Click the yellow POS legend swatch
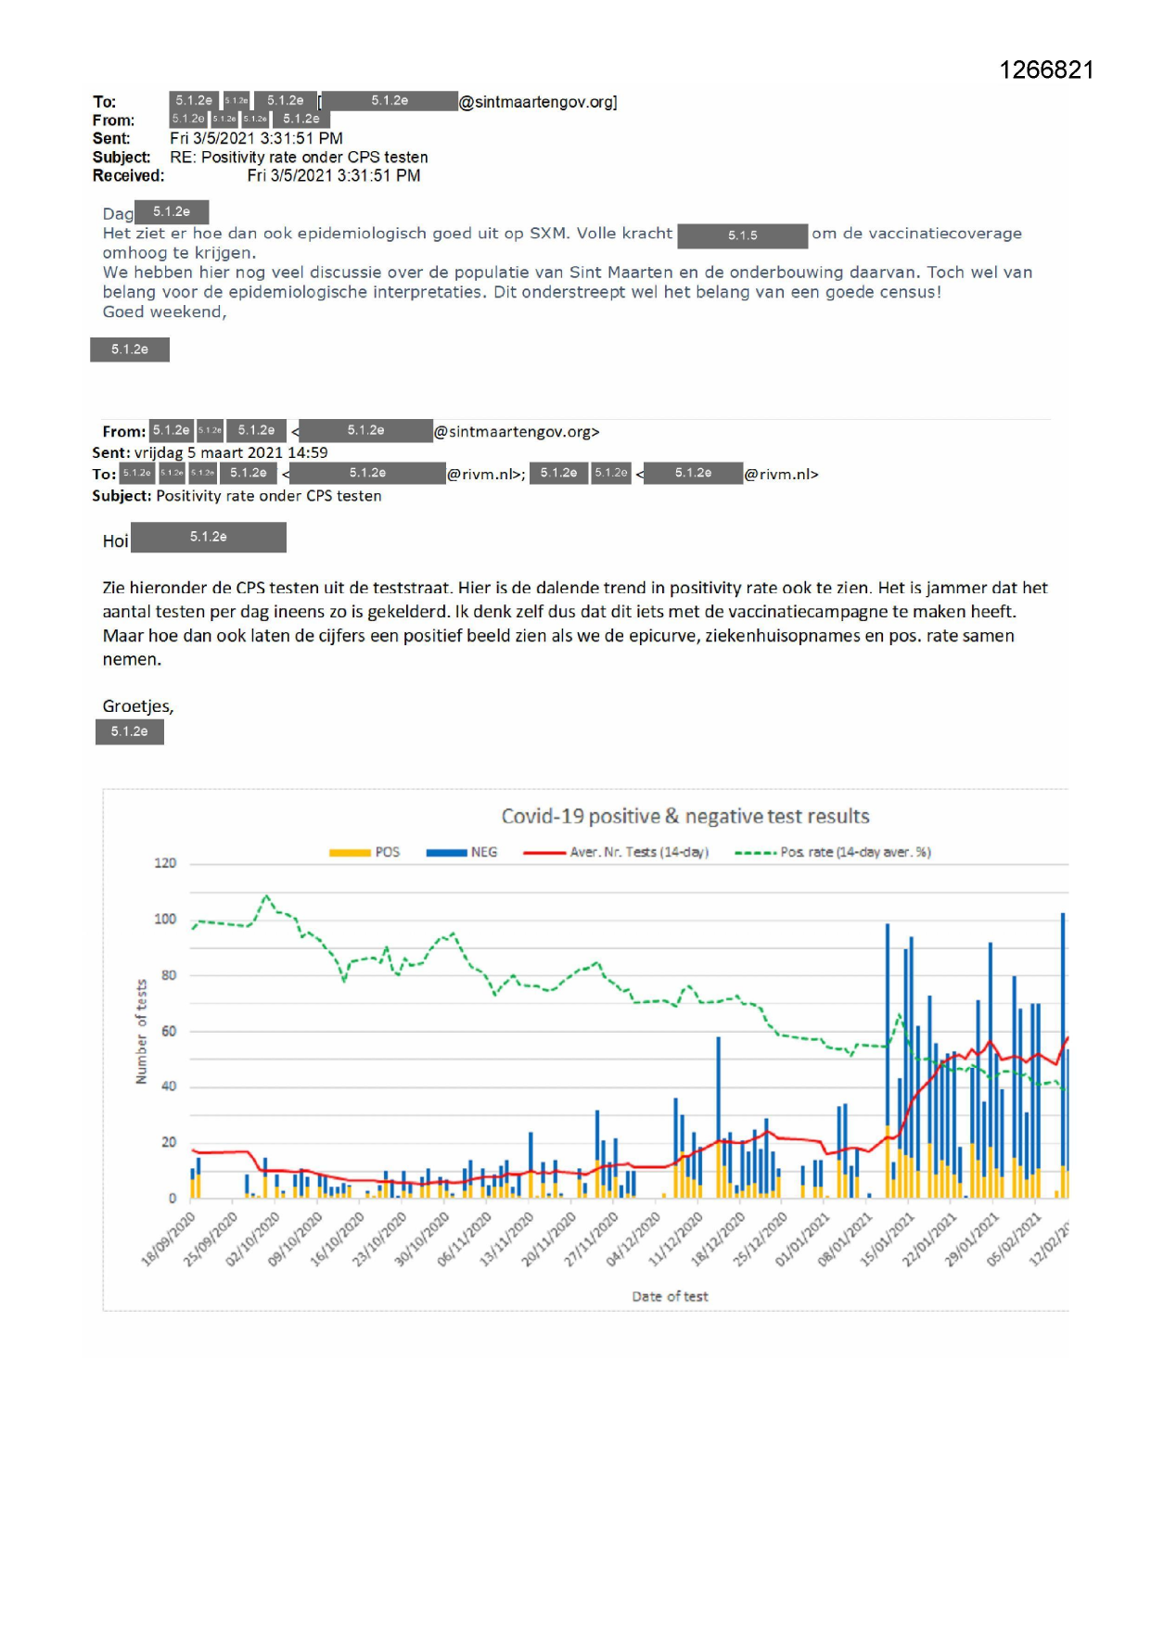This screenshot has width=1151, height=1626. point(350,853)
